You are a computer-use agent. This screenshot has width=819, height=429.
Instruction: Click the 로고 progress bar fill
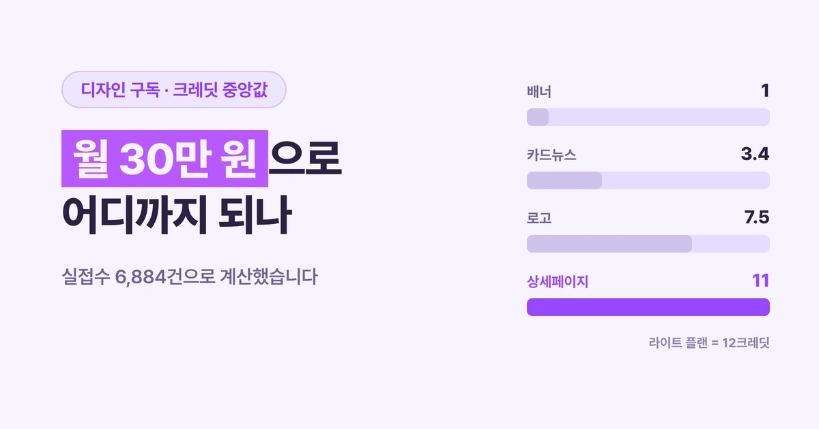(x=609, y=244)
